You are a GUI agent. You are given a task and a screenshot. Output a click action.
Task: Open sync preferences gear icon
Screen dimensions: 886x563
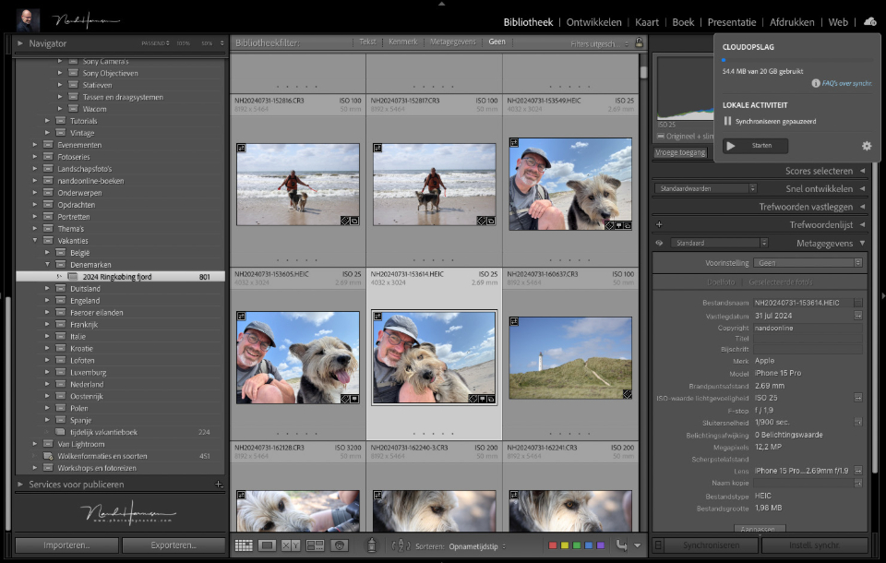coord(866,146)
